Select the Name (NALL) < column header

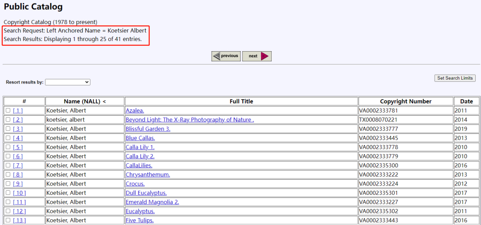pyautogui.click(x=85, y=101)
